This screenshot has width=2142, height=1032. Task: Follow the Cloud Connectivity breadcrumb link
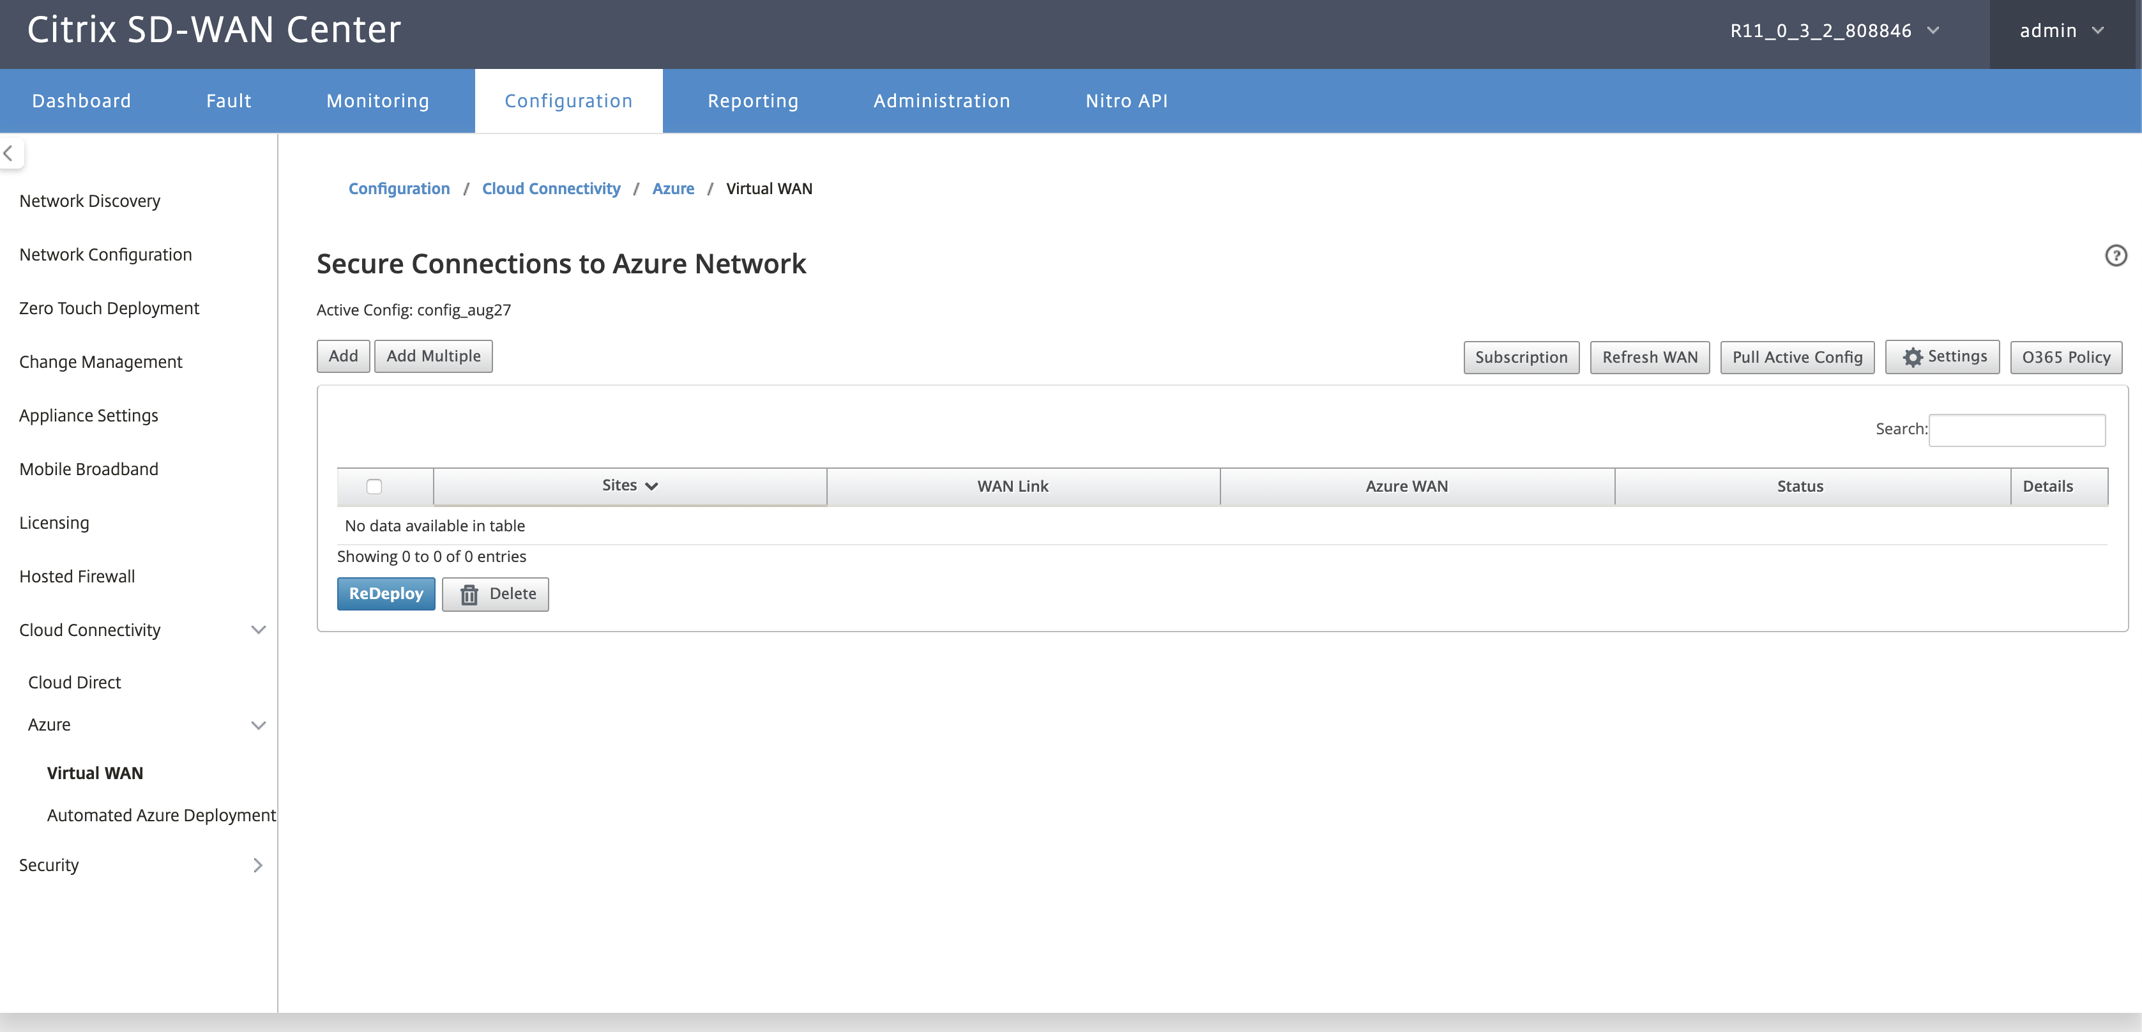551,189
